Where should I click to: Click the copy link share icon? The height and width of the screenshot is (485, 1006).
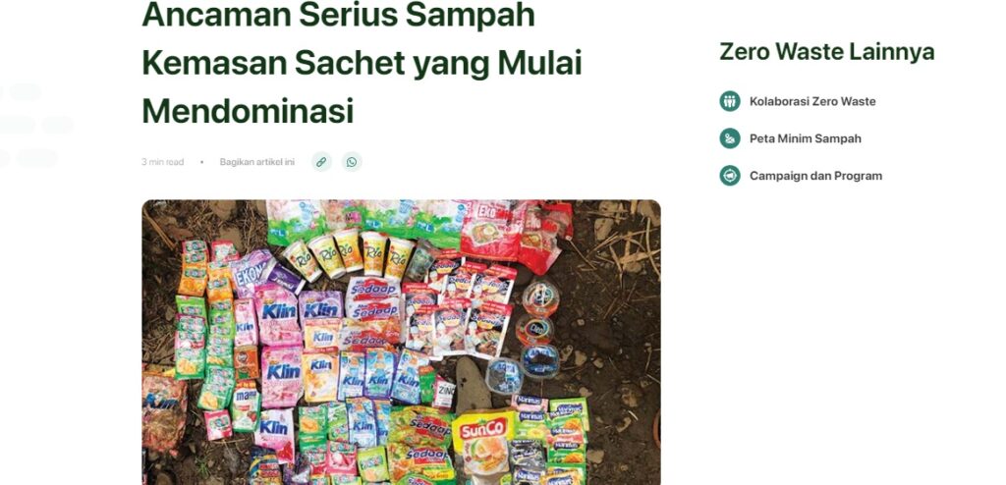pos(321,162)
